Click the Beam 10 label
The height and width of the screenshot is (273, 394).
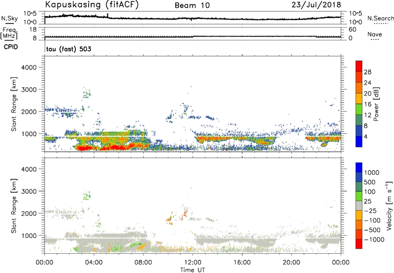click(192, 5)
